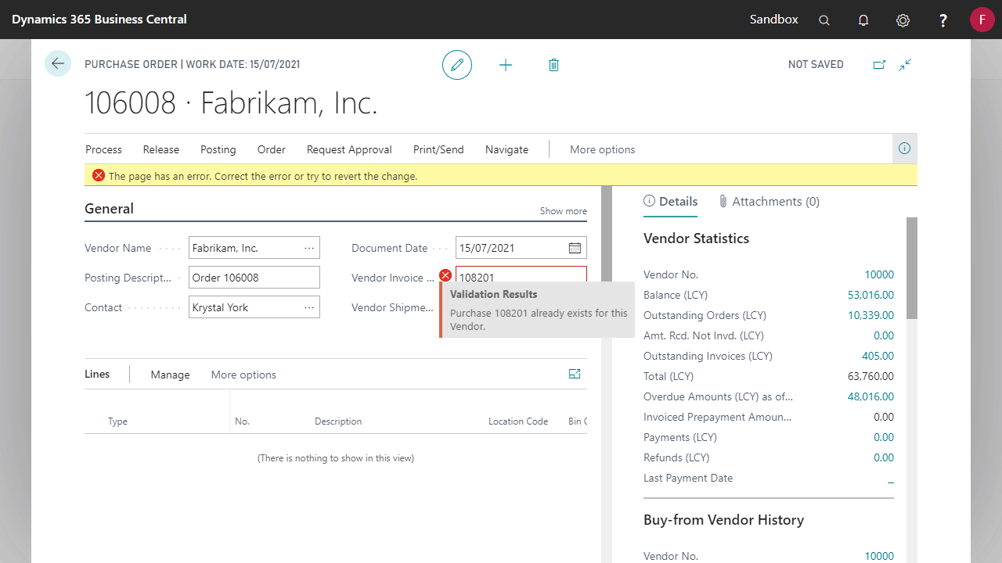Open the Release menu
This screenshot has height=563, width=1002.
coord(161,149)
